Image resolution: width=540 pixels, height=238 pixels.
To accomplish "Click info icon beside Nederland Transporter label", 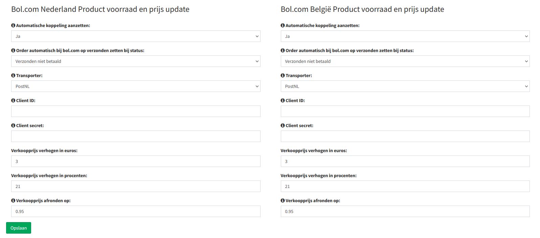I will coord(13,75).
